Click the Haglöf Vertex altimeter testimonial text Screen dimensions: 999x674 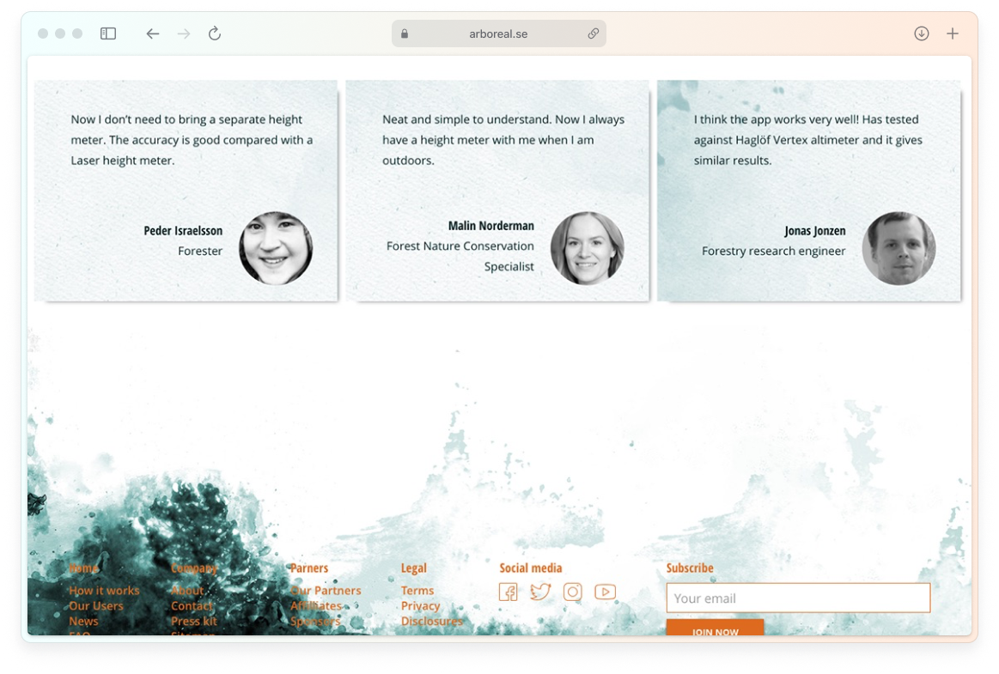[807, 139]
